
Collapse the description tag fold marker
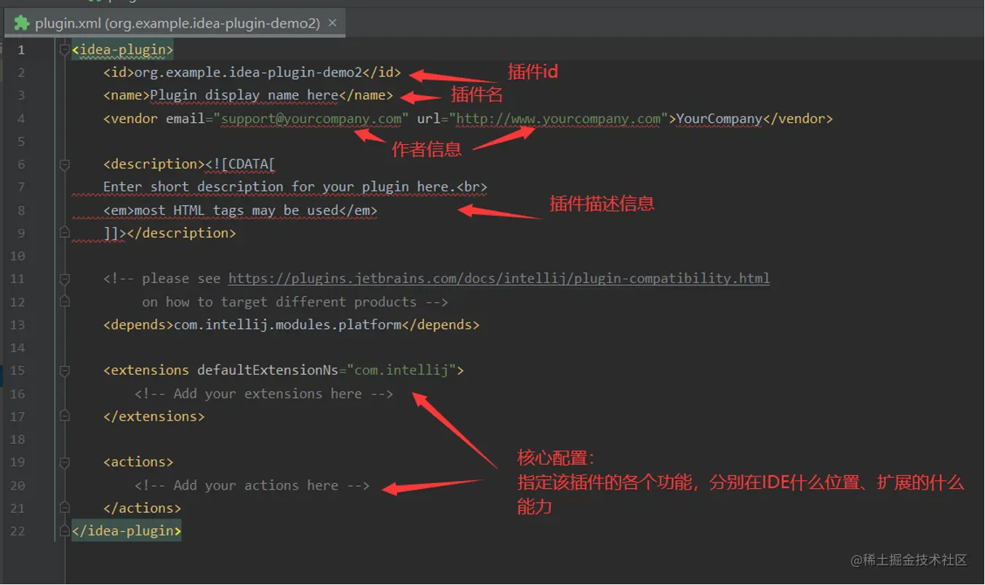tap(65, 164)
